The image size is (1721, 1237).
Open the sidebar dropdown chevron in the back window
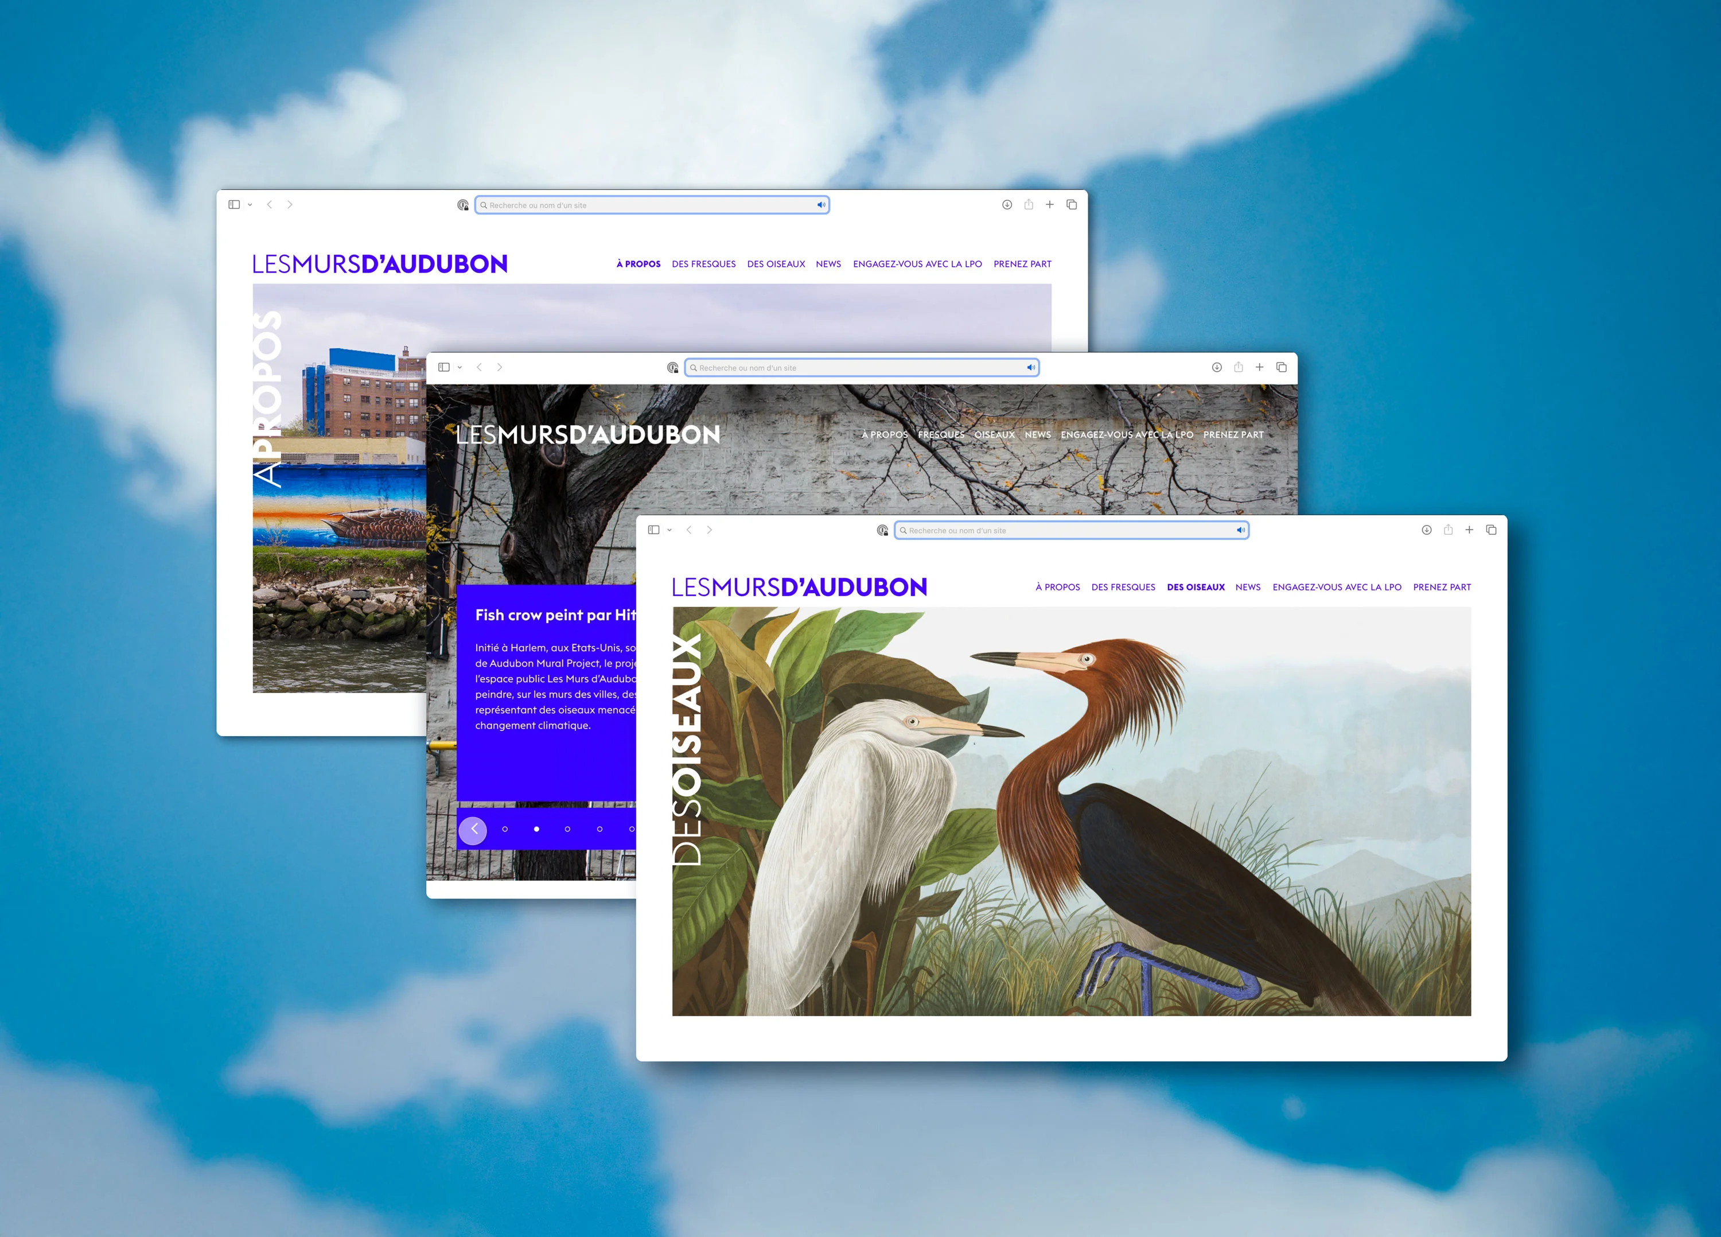point(250,205)
